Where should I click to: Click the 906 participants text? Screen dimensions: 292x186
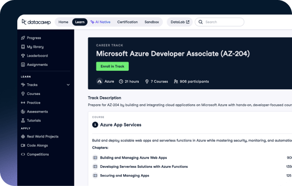194,82
